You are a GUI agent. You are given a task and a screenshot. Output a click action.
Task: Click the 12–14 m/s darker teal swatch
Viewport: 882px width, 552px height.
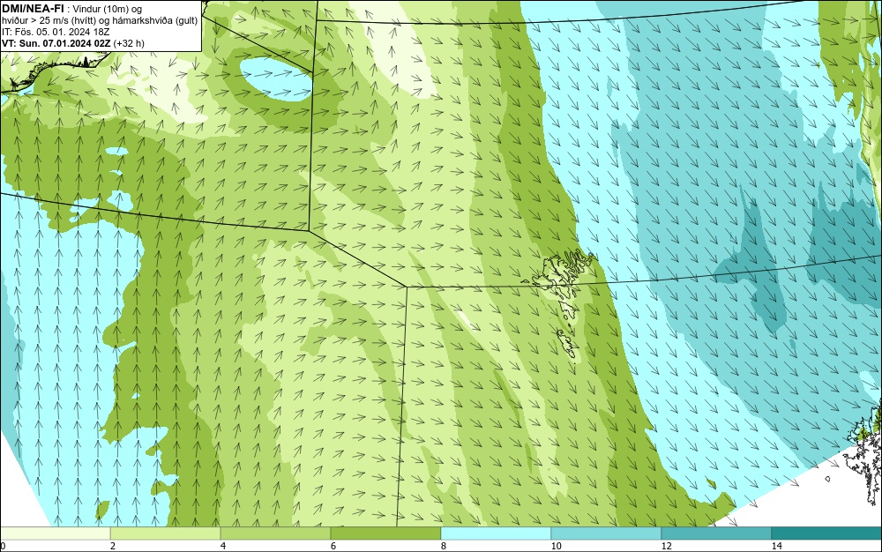(x=716, y=533)
